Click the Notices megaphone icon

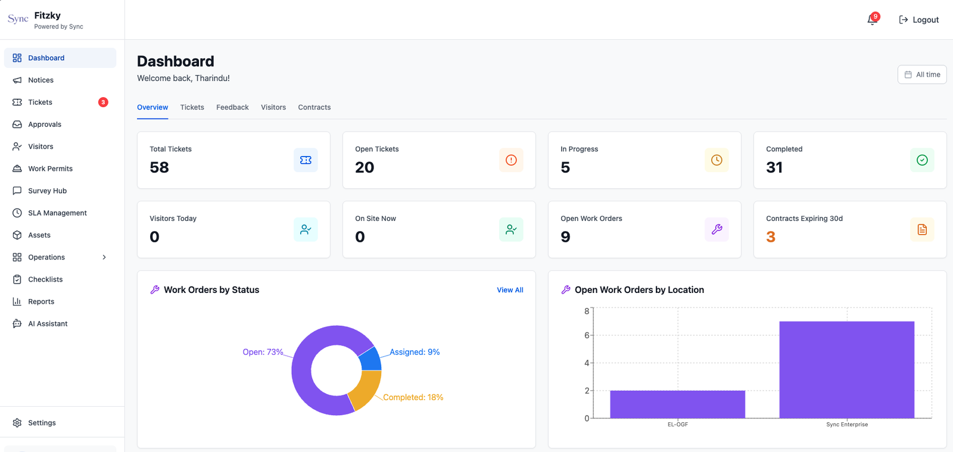(17, 80)
